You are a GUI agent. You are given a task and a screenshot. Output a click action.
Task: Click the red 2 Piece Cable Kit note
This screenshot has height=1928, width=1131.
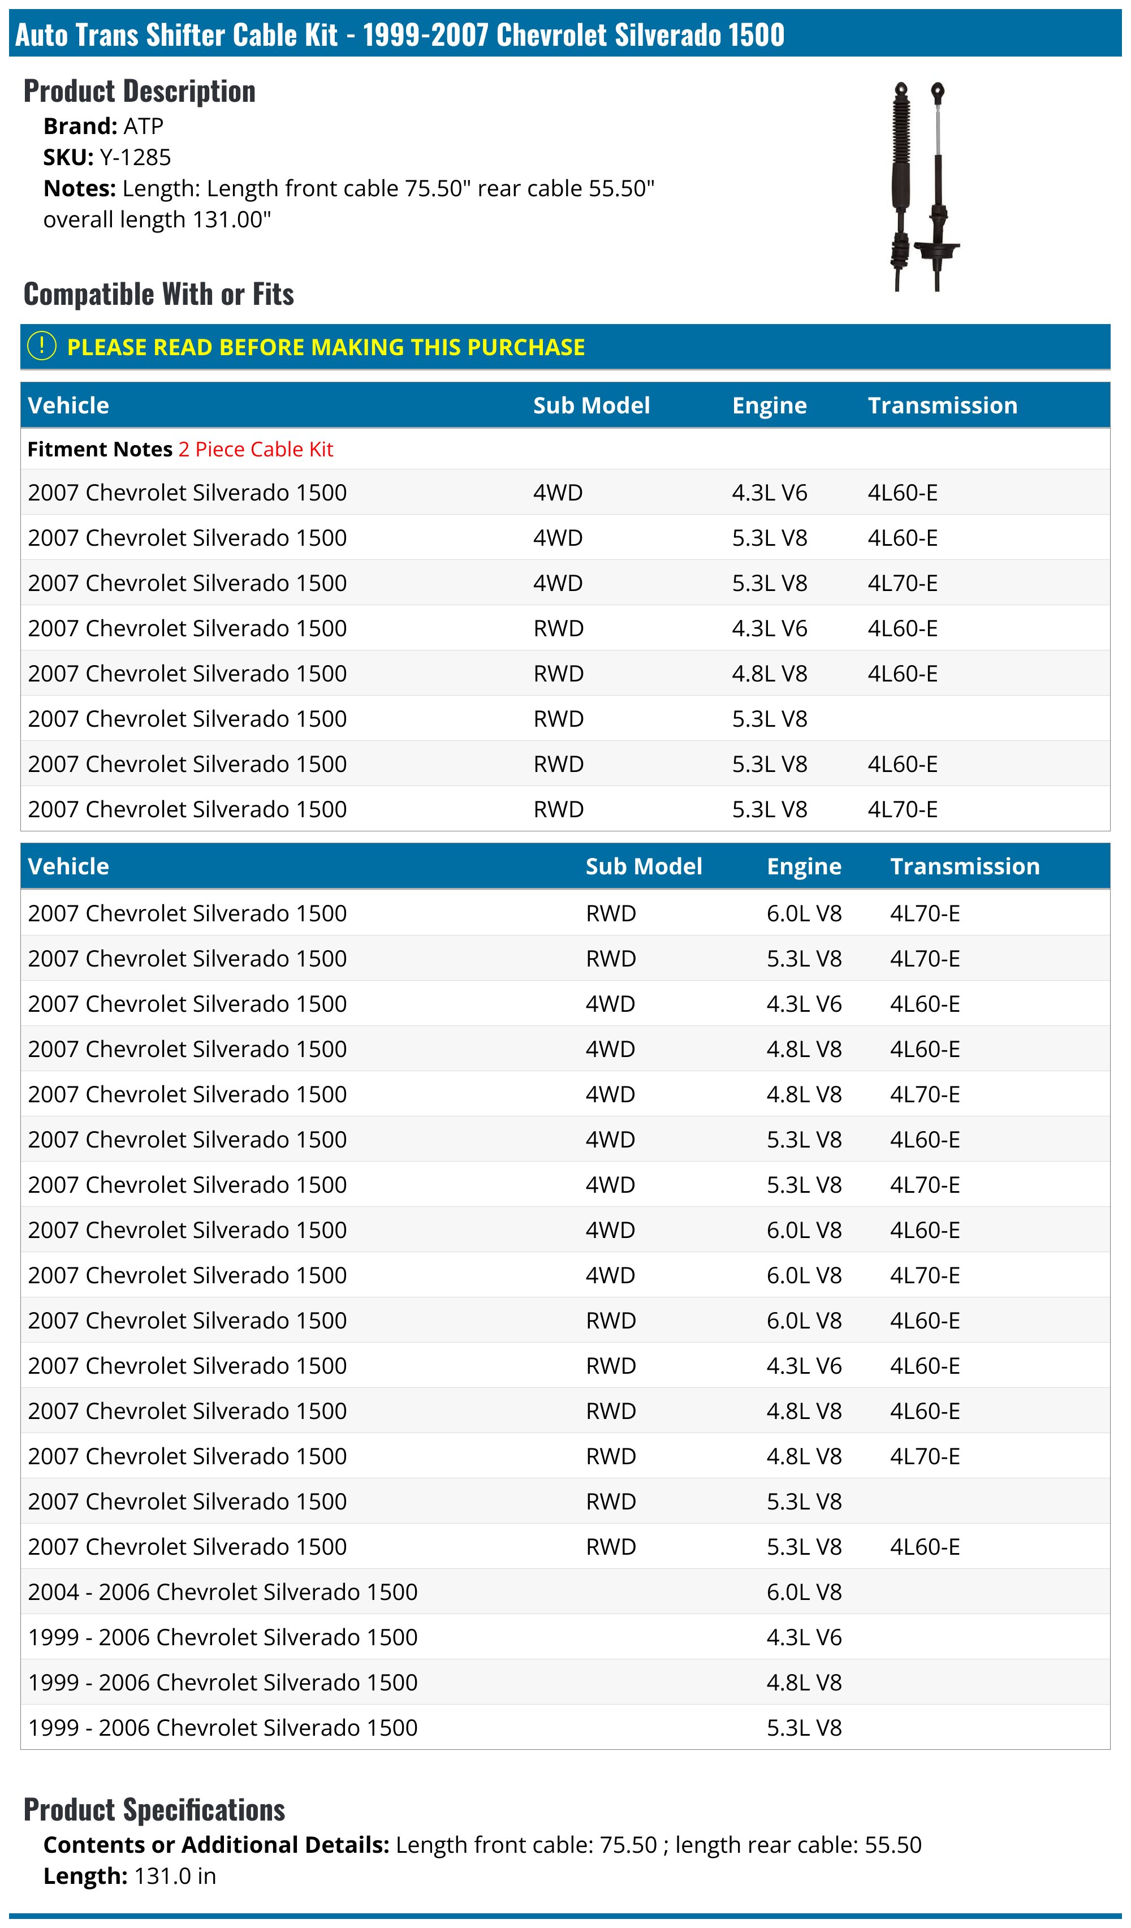(x=256, y=449)
